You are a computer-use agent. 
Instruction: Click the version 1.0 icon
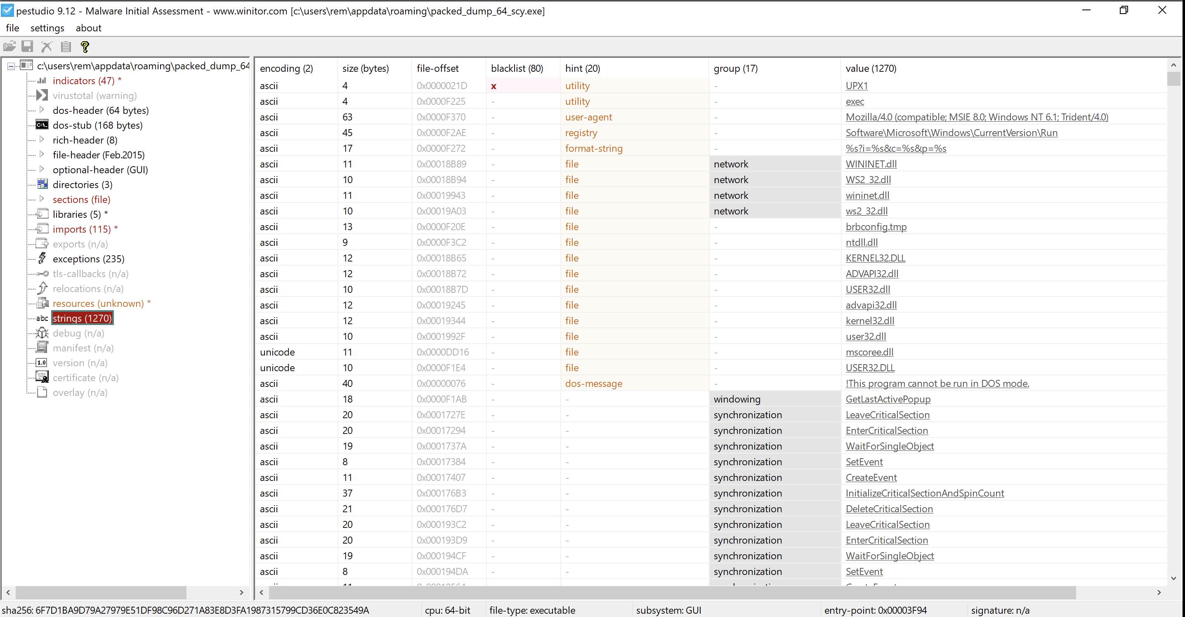pos(42,363)
